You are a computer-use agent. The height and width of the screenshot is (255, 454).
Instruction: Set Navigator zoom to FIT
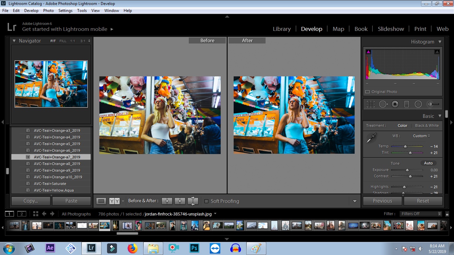tap(53, 41)
